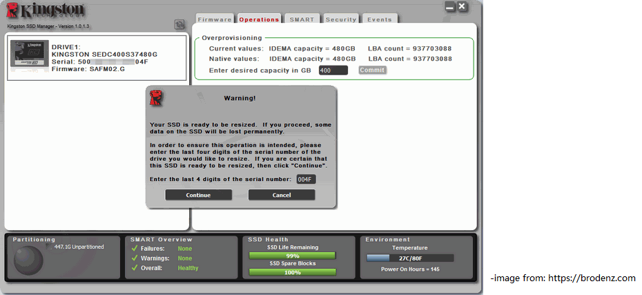Click the Failures checkmark icon
This screenshot has width=642, height=295.
coord(134,248)
